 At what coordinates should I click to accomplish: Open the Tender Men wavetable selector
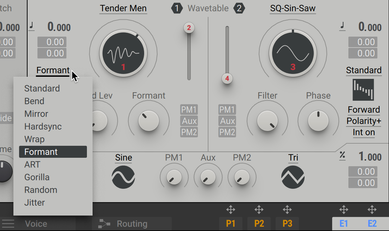[123, 8]
